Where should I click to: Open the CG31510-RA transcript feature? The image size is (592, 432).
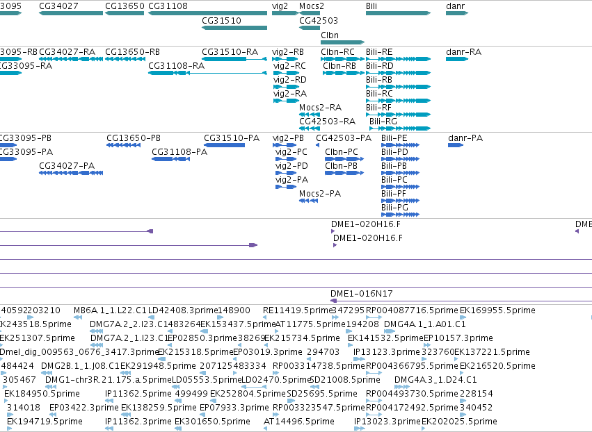234,59
